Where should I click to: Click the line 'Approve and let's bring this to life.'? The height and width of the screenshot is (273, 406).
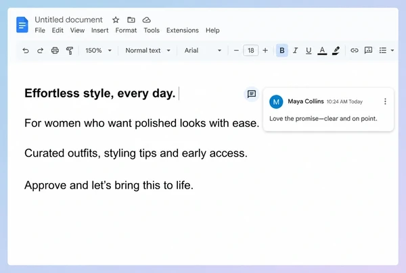pos(109,185)
